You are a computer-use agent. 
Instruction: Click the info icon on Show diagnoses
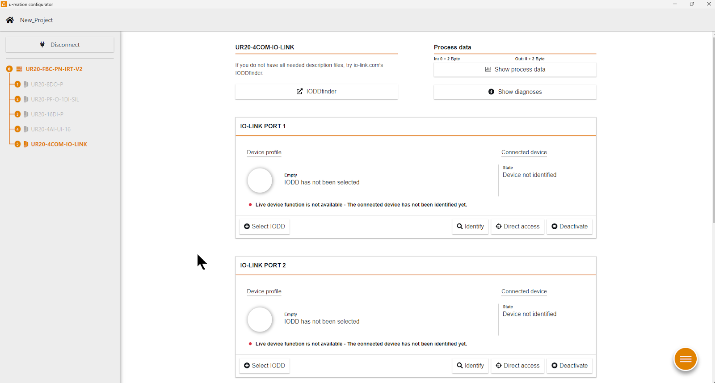(x=492, y=92)
